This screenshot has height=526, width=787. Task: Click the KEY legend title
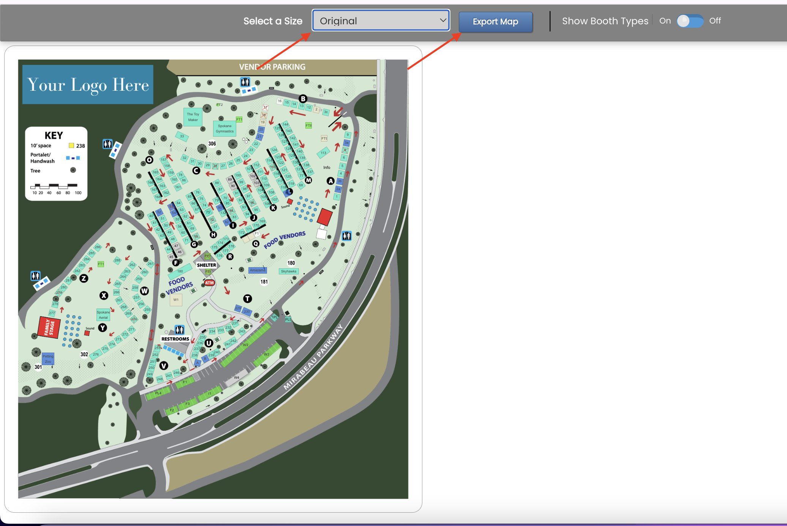tap(54, 135)
